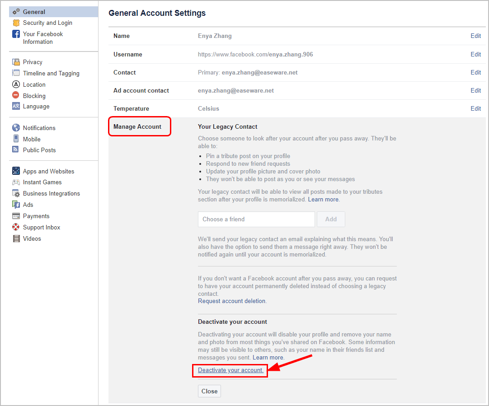This screenshot has height=406, width=489.
Task: Select Instant Games label
Action: pos(42,182)
